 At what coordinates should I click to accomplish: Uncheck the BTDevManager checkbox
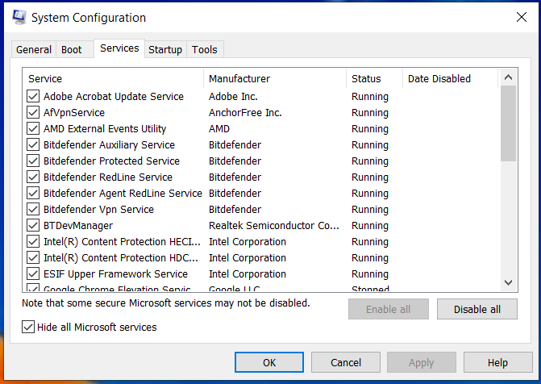(33, 226)
